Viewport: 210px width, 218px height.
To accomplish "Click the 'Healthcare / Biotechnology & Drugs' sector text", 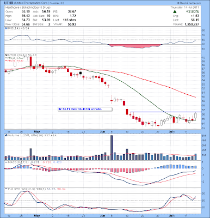I will 28,8.
